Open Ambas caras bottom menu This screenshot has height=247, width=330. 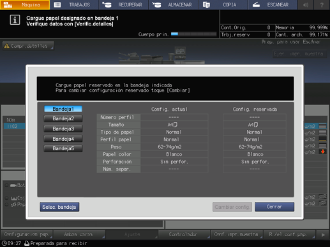(x=79, y=234)
